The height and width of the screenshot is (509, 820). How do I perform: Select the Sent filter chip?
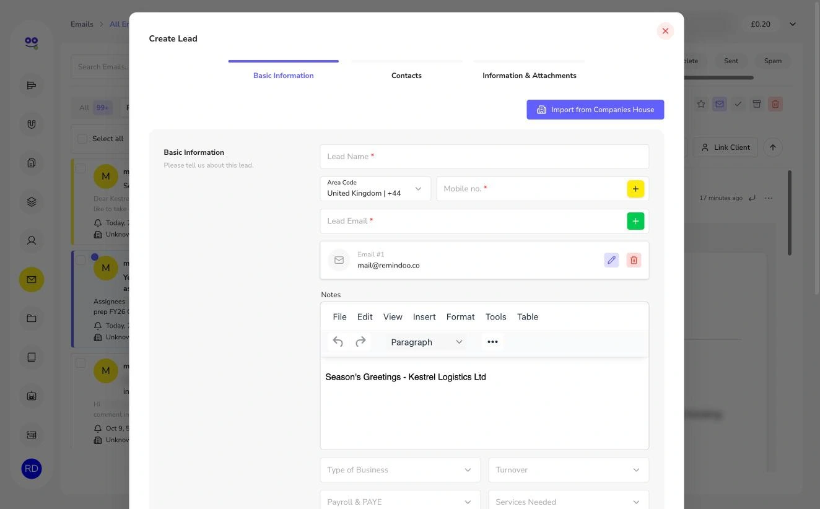point(731,61)
